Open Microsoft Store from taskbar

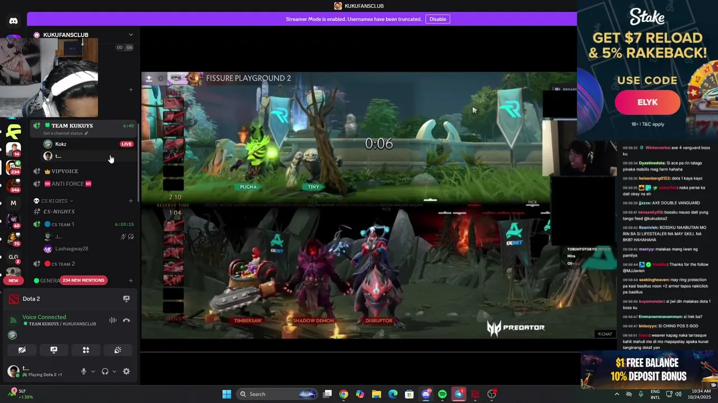409,394
